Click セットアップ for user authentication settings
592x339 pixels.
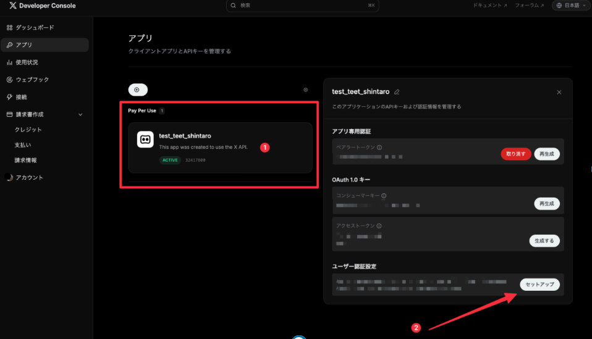[539, 285]
